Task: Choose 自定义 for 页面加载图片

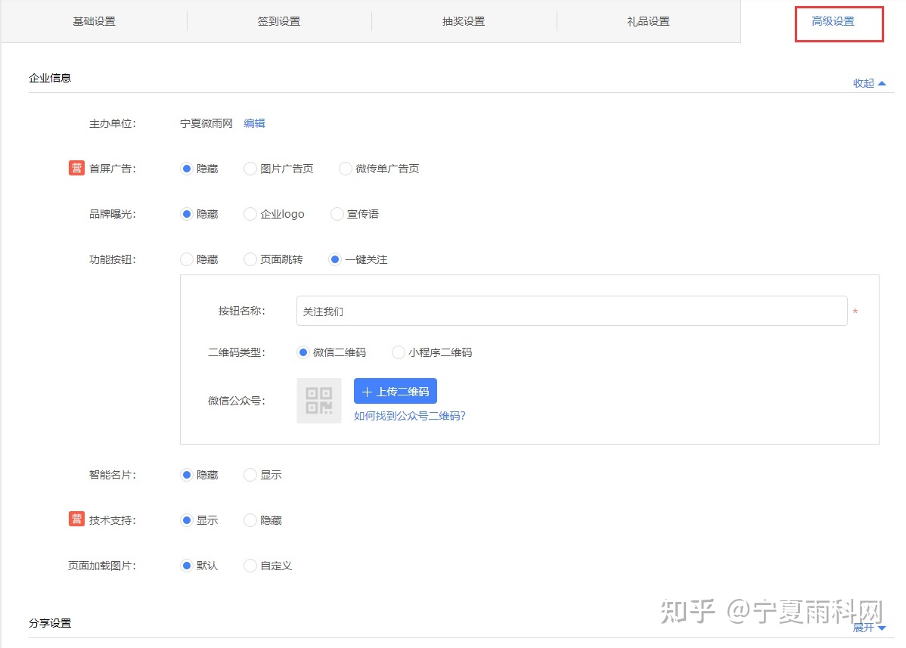Action: [250, 566]
